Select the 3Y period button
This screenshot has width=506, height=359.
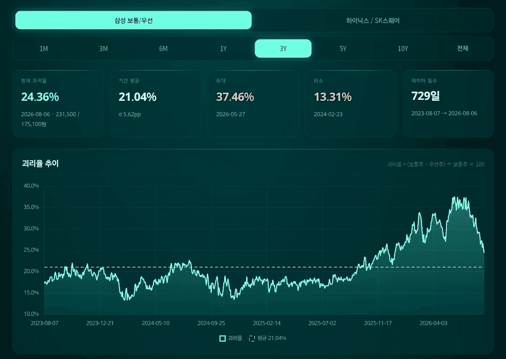(283, 48)
